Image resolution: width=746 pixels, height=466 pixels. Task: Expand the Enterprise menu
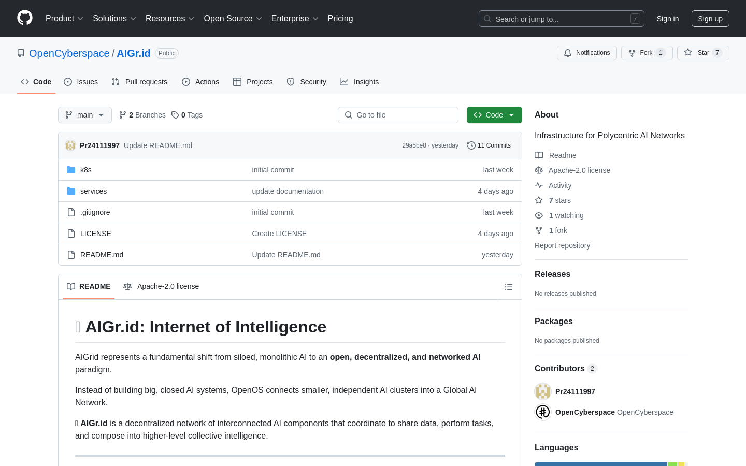[295, 19]
